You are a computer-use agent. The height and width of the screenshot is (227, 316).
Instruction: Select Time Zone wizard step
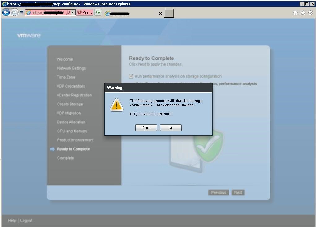[x=66, y=77]
